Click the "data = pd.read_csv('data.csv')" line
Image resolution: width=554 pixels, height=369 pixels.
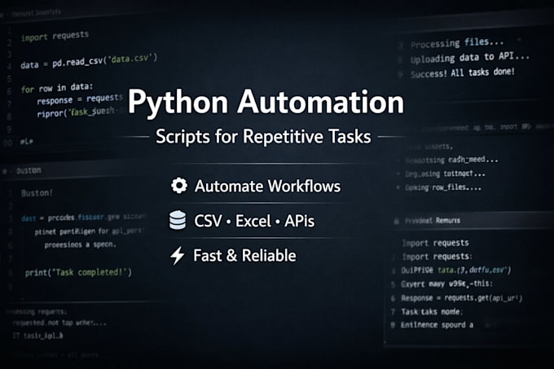pos(89,61)
